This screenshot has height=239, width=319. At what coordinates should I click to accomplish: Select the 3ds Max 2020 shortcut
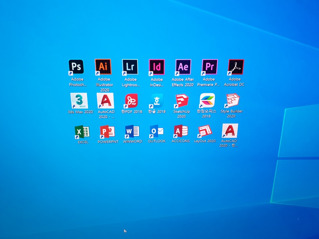click(x=79, y=101)
